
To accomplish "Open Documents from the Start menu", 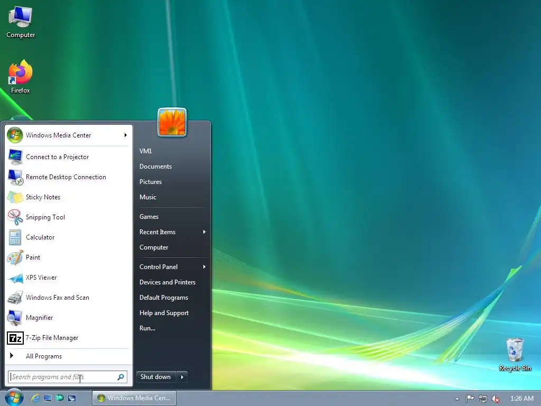I will [x=172, y=167].
